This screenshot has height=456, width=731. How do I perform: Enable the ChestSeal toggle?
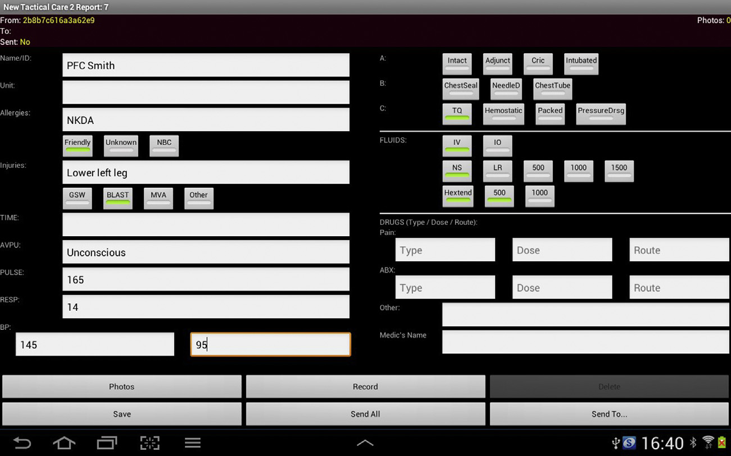coord(461,88)
